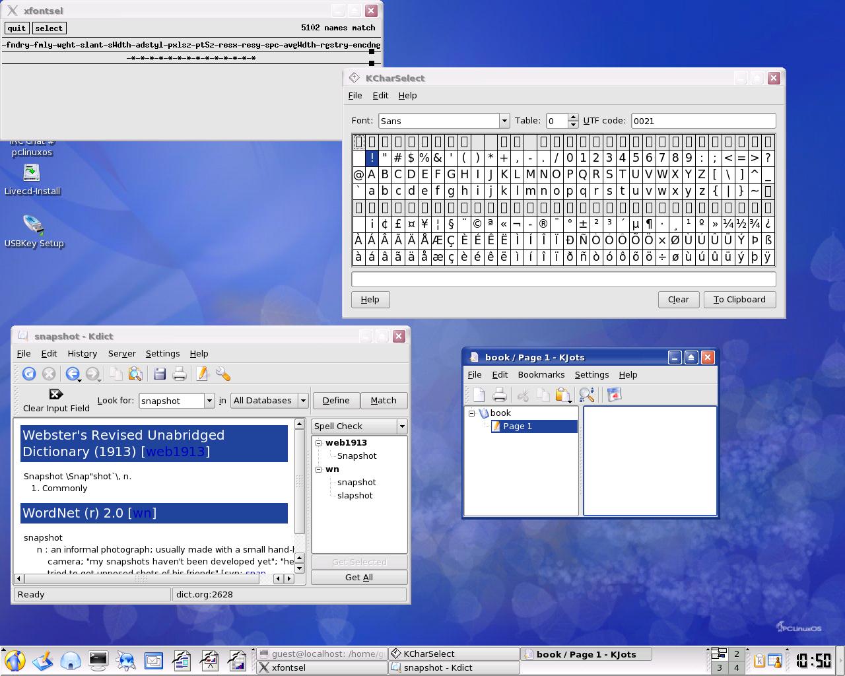Click KJots paste clipboard icon
This screenshot has height=676, width=845.
[562, 395]
